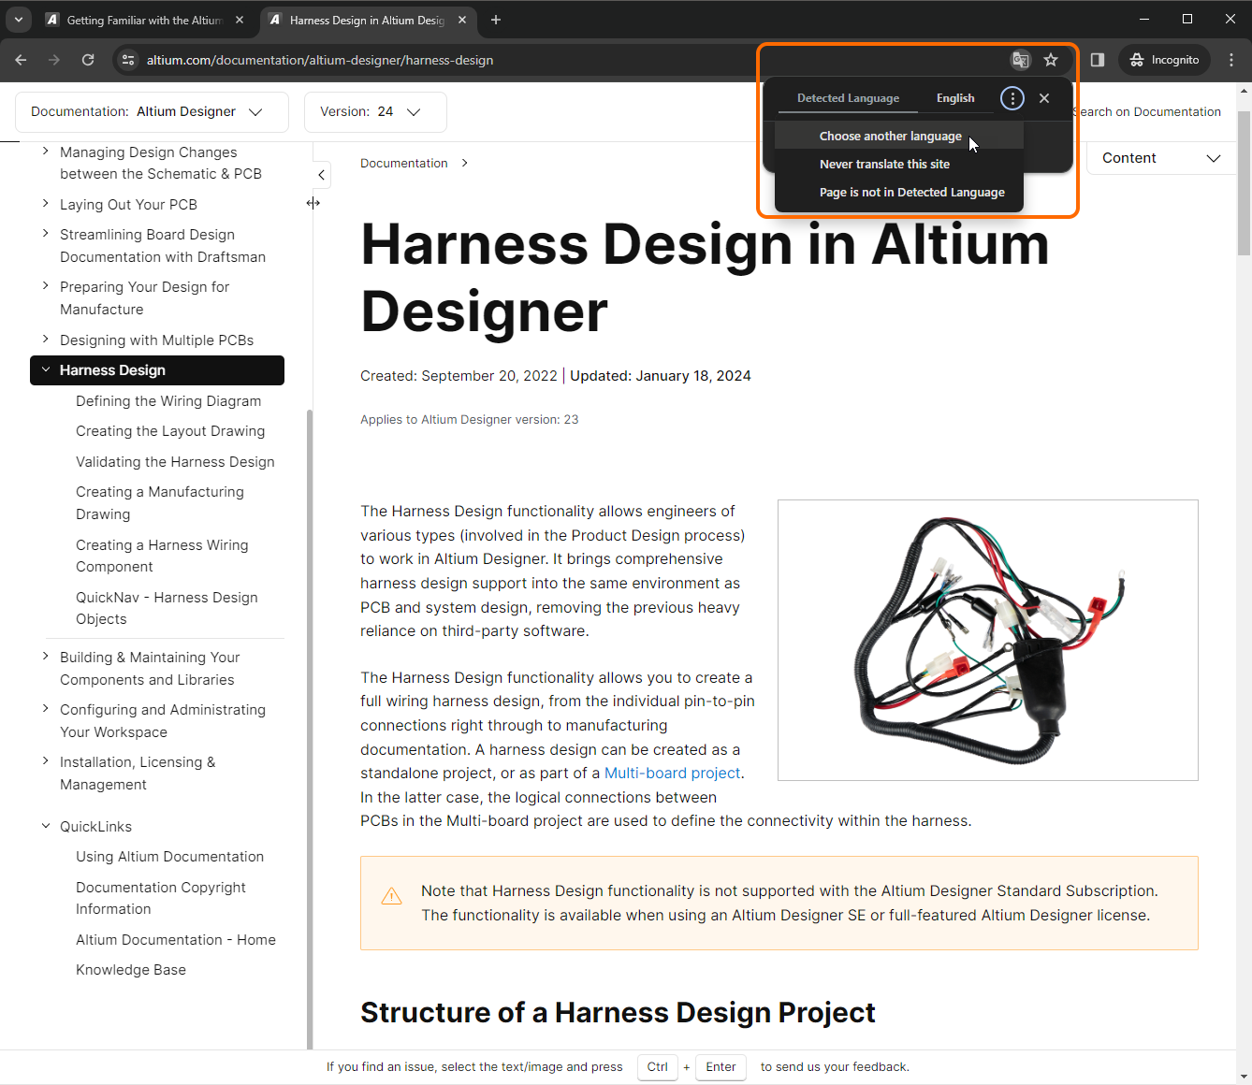Open Chrome three-dot menu

click(x=1231, y=60)
